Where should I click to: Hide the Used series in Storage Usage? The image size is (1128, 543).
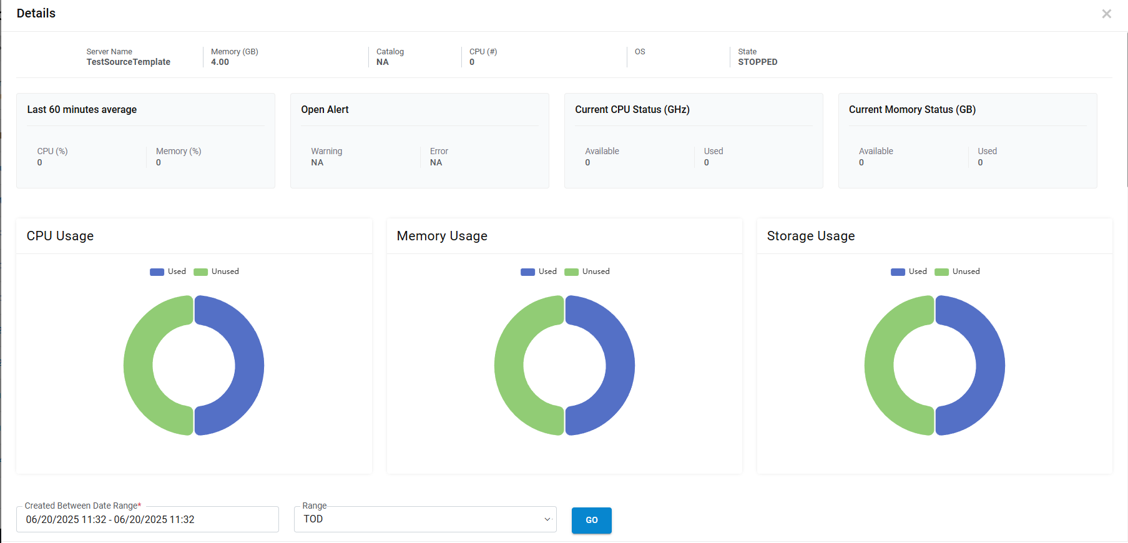pos(909,271)
